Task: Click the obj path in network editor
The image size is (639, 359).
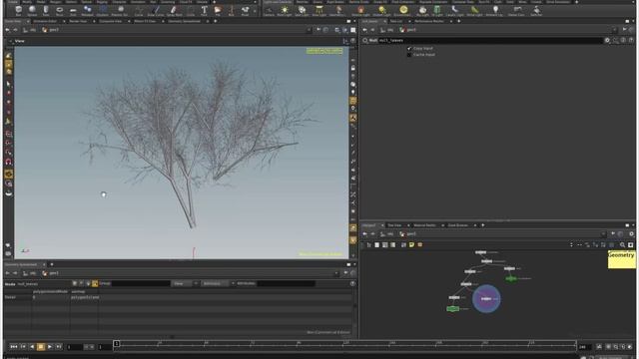Action: click(390, 234)
